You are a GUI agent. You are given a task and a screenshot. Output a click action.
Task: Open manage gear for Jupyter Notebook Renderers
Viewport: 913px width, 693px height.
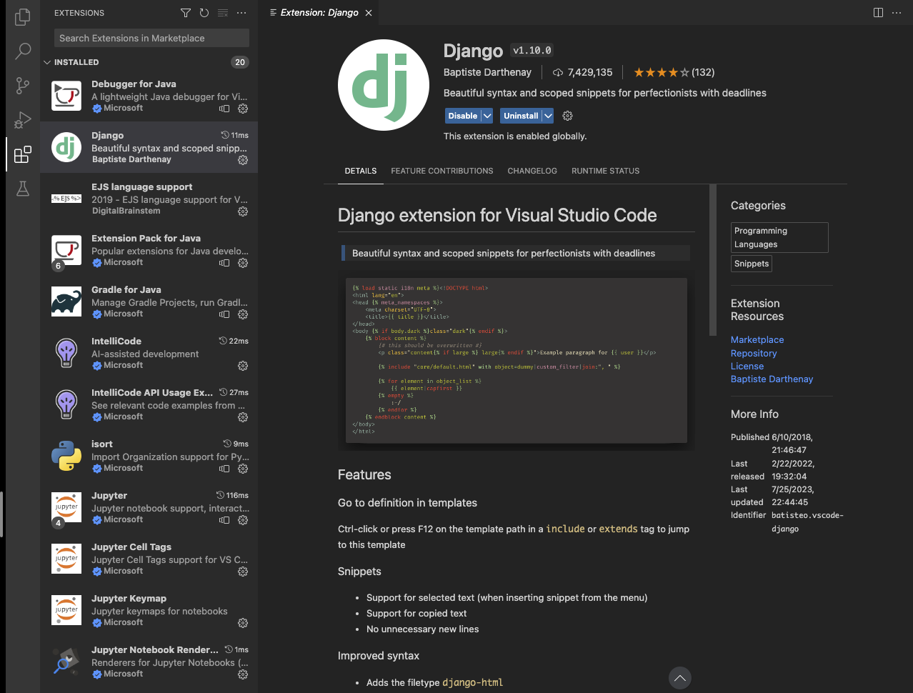tap(243, 674)
